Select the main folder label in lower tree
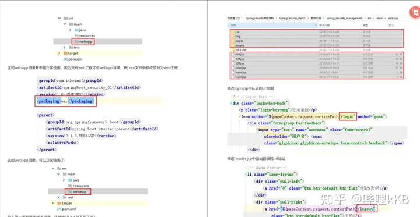 [71, 174]
